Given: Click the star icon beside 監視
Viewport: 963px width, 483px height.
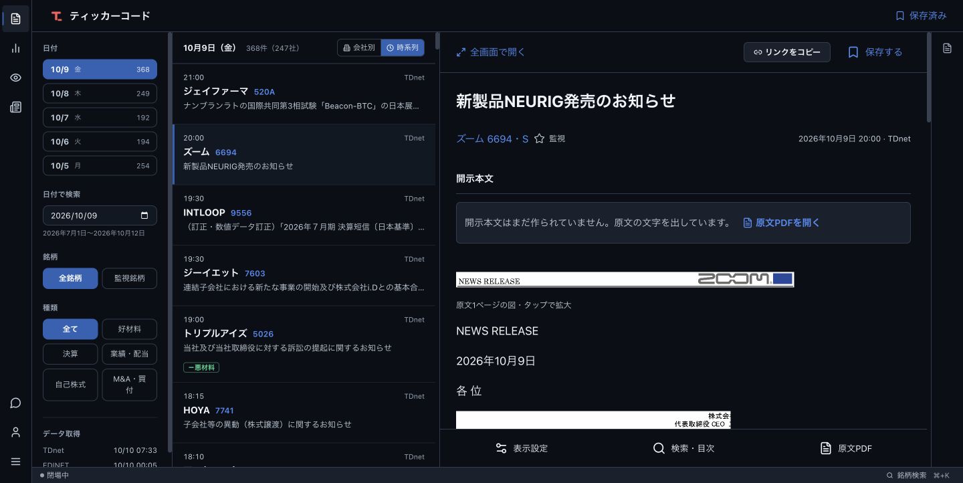Looking at the screenshot, I should click(539, 138).
